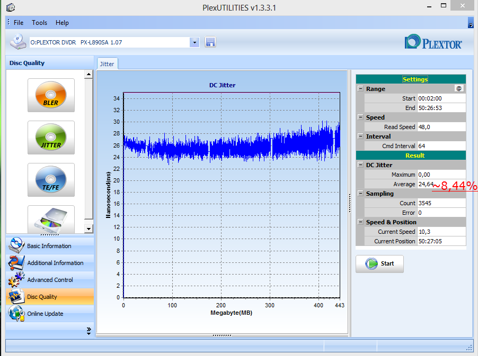478x356 pixels.
Task: Expand the navigation pane overflow chevron
Action: point(88,331)
